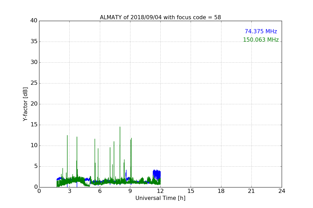Click the x-axis tick label 6
313x208 pixels.
100,191
